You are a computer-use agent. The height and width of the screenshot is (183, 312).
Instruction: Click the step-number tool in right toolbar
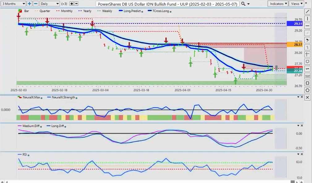[x=307, y=47]
